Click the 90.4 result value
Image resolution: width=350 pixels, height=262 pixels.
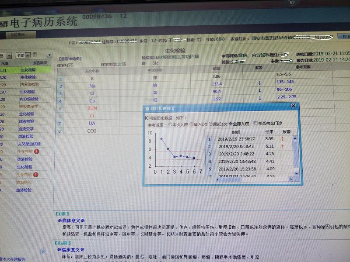tap(217, 91)
